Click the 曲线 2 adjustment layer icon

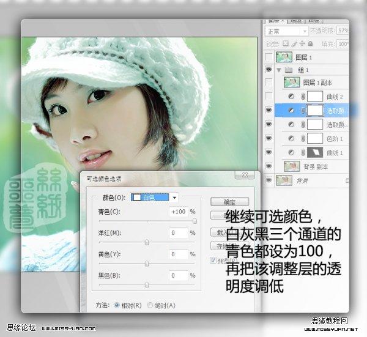click(x=290, y=96)
